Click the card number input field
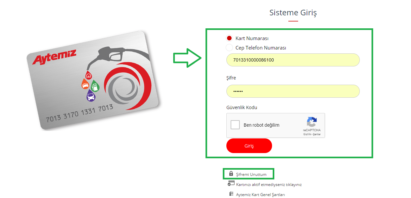This screenshot has width=411, height=198. point(293,60)
